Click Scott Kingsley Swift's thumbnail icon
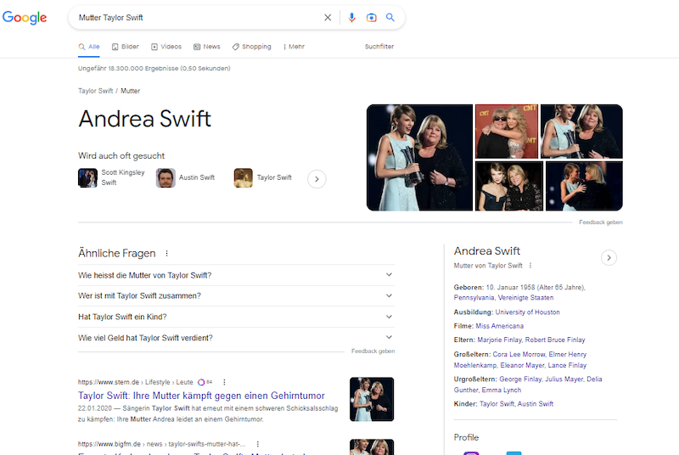The height and width of the screenshot is (455, 679). click(87, 177)
